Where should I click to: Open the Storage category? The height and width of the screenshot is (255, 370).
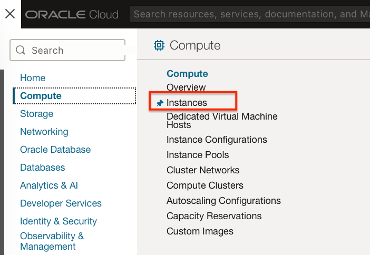click(x=37, y=114)
